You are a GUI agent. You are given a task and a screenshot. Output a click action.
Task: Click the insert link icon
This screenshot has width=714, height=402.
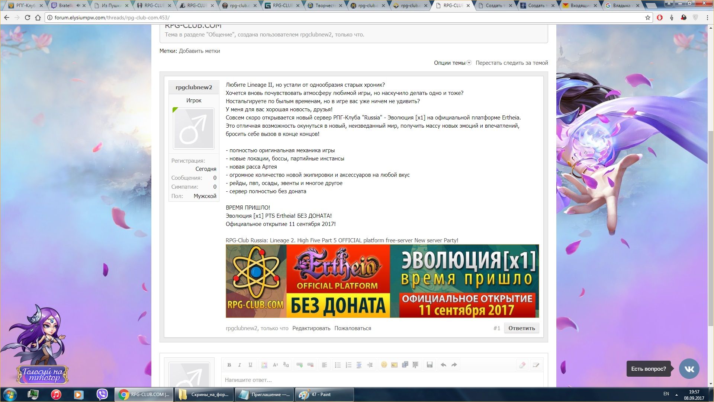299,365
